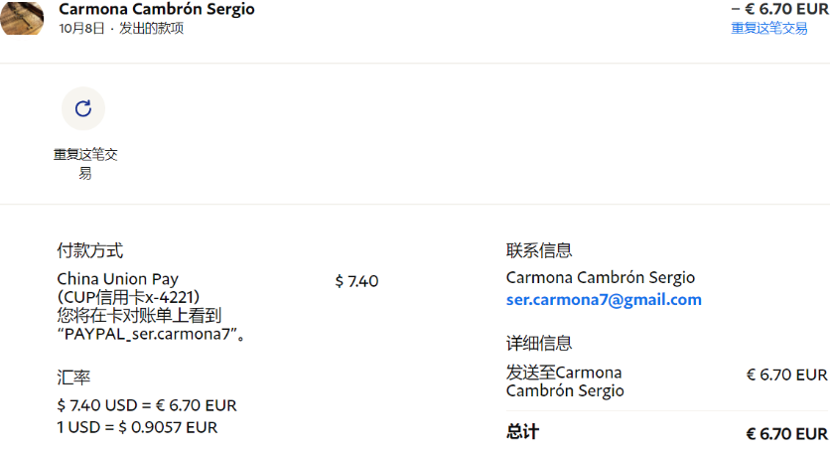
Task: Click the $ 7.40 payment amount
Action: (356, 281)
